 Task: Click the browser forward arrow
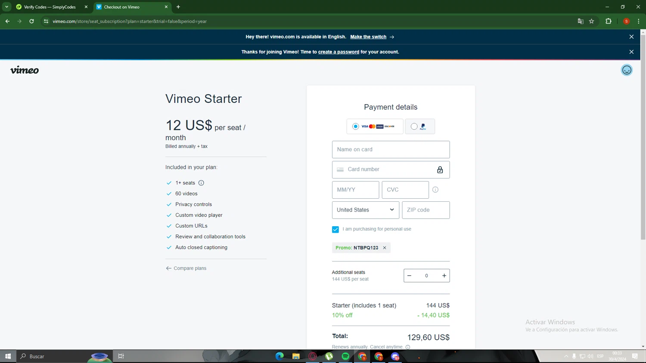[x=19, y=21]
